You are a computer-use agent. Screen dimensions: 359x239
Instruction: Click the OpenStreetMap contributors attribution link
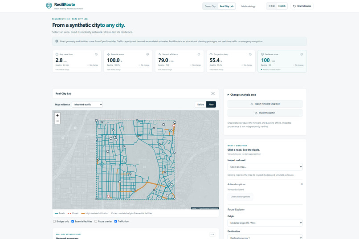tap(208, 208)
